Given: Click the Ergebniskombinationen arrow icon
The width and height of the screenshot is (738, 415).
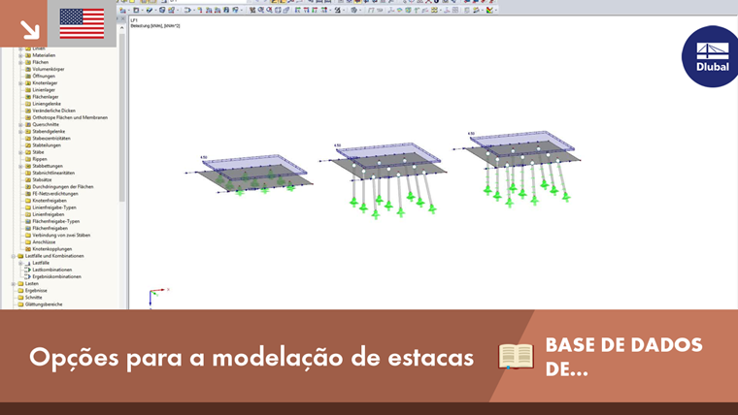Looking at the screenshot, I should click(x=28, y=276).
